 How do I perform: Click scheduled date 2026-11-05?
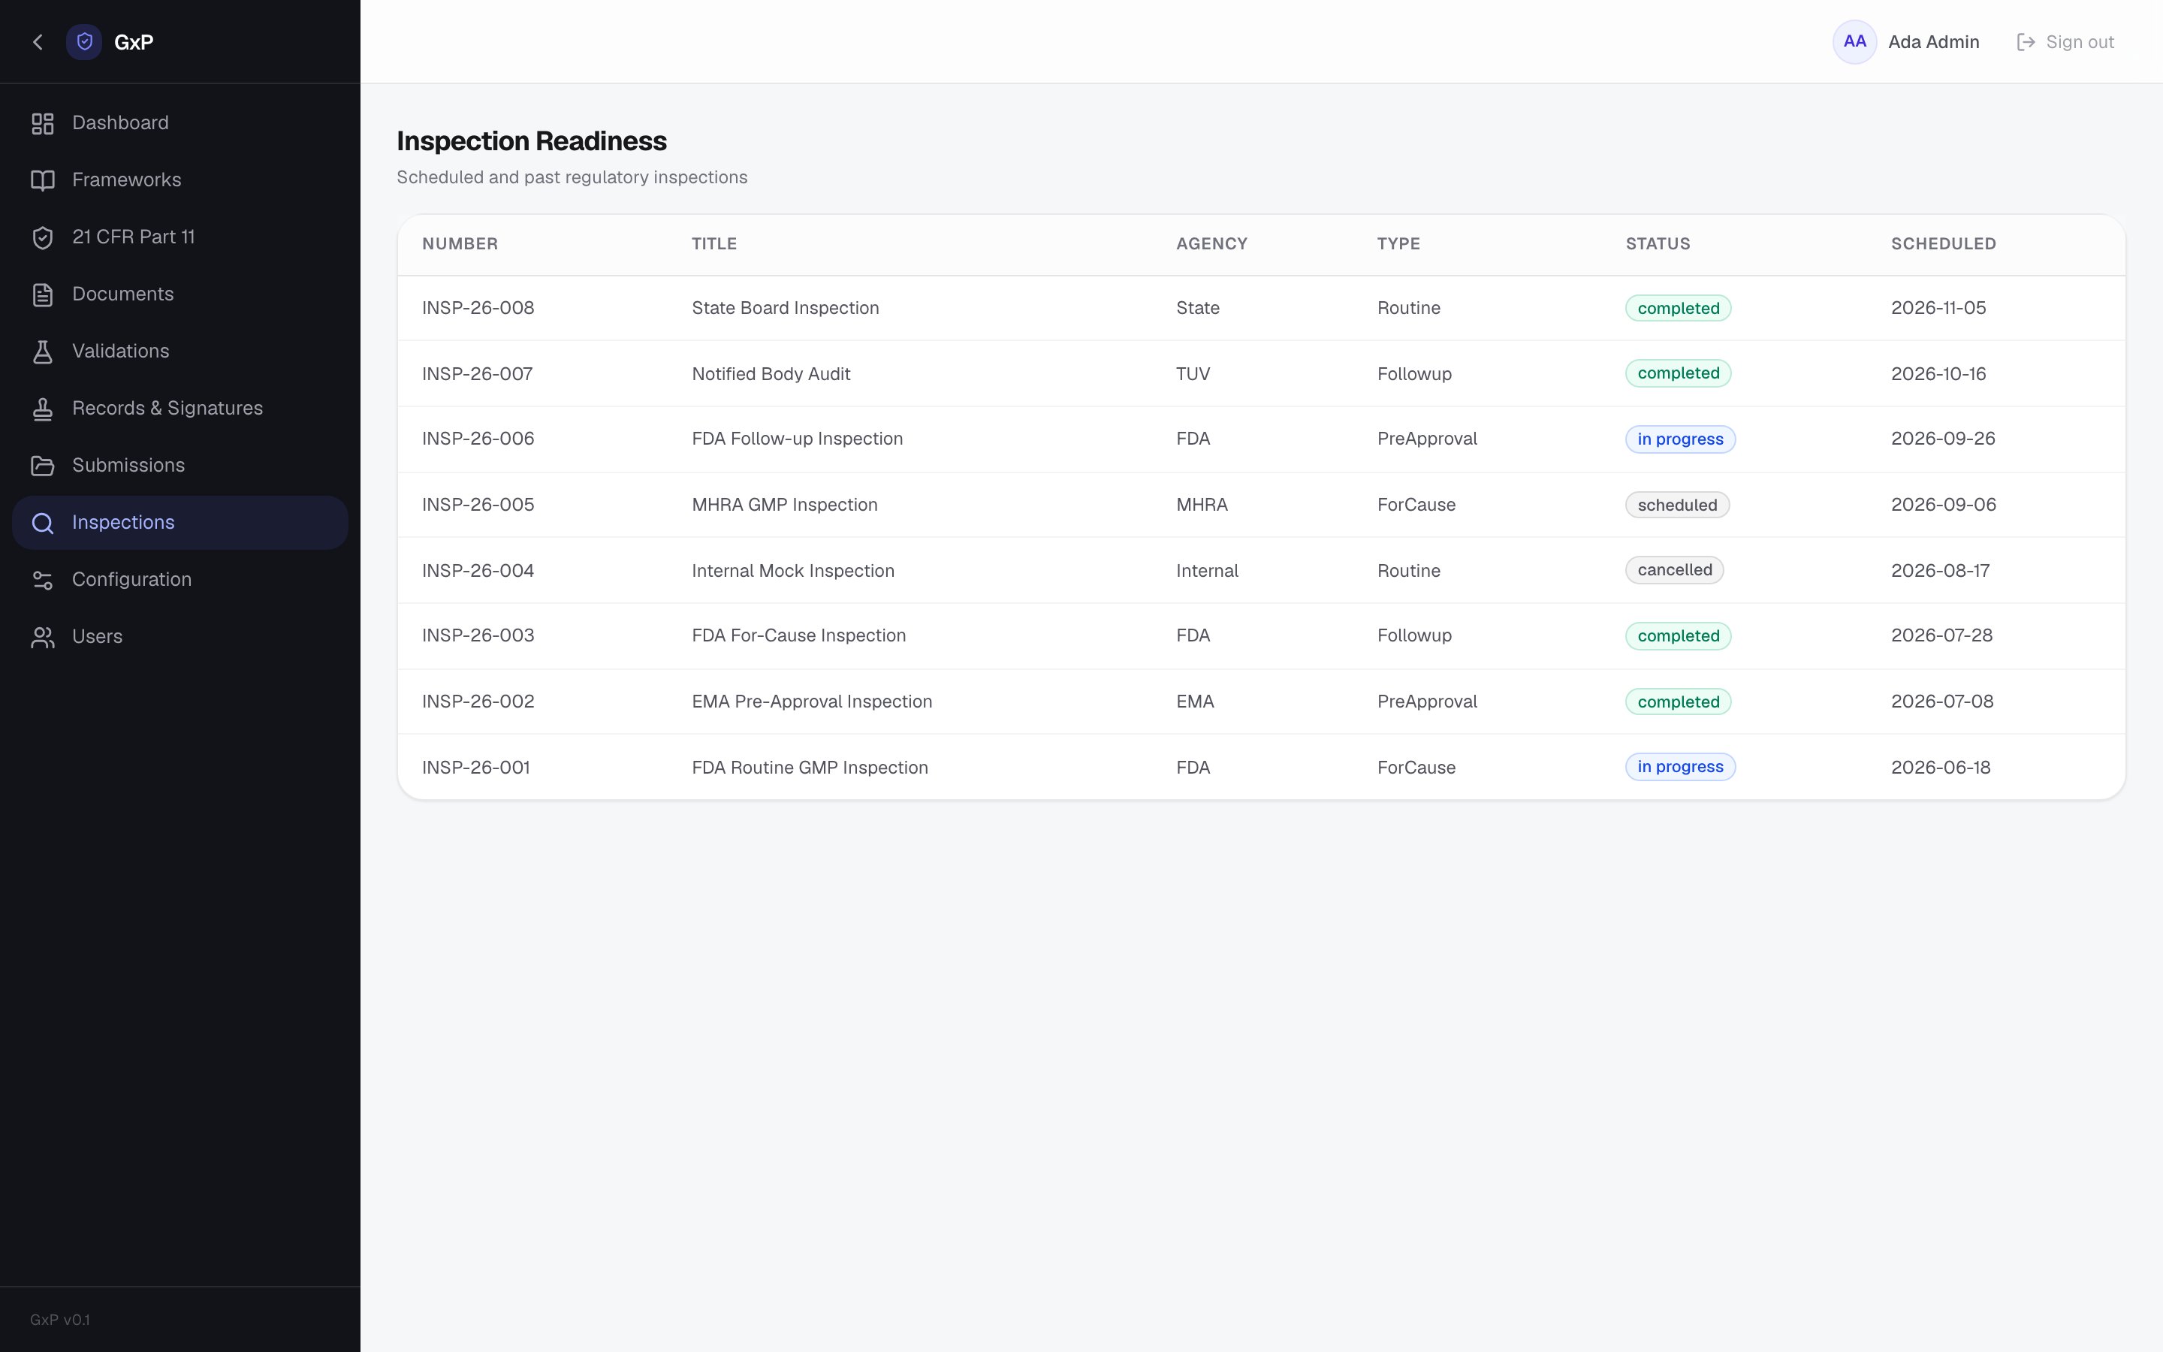pyautogui.click(x=1938, y=309)
